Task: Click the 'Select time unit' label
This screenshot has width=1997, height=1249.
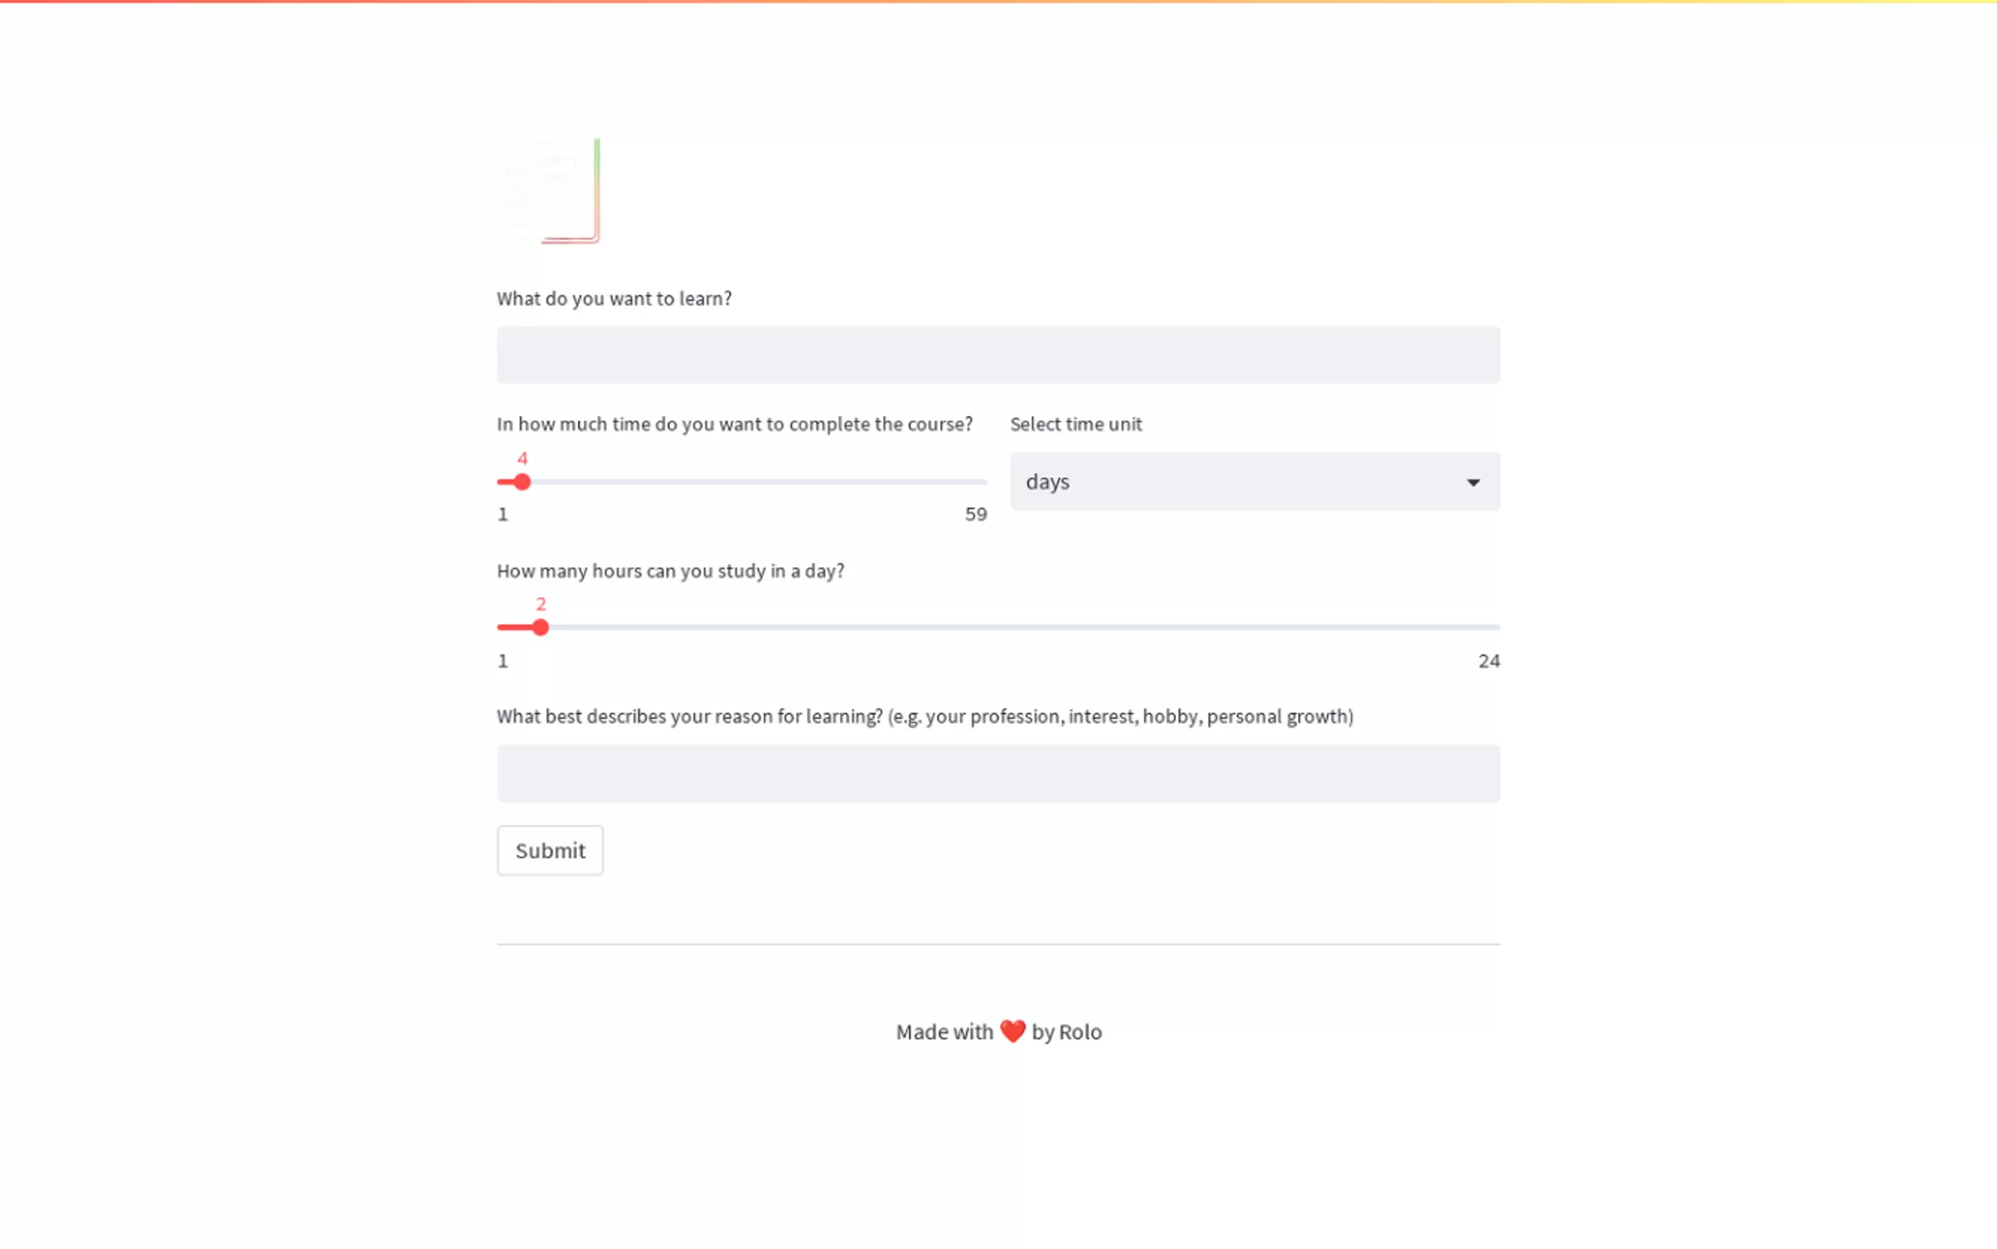Action: pos(1076,424)
